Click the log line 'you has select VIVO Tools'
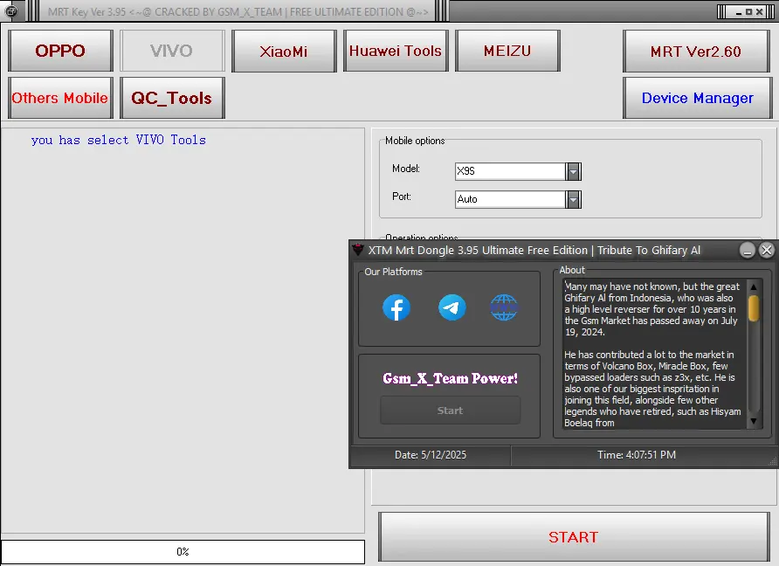The width and height of the screenshot is (779, 566). 118,140
